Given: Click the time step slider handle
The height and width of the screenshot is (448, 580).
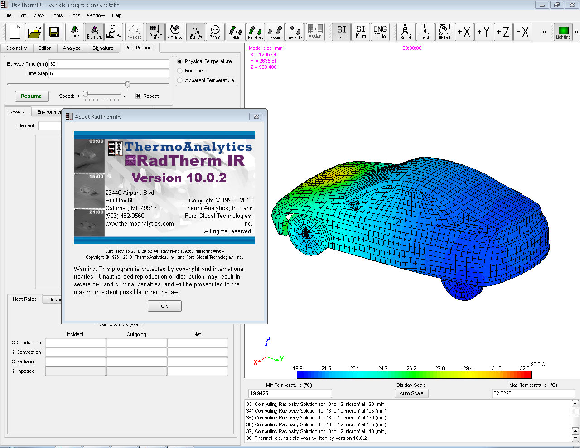Looking at the screenshot, I should (127, 84).
